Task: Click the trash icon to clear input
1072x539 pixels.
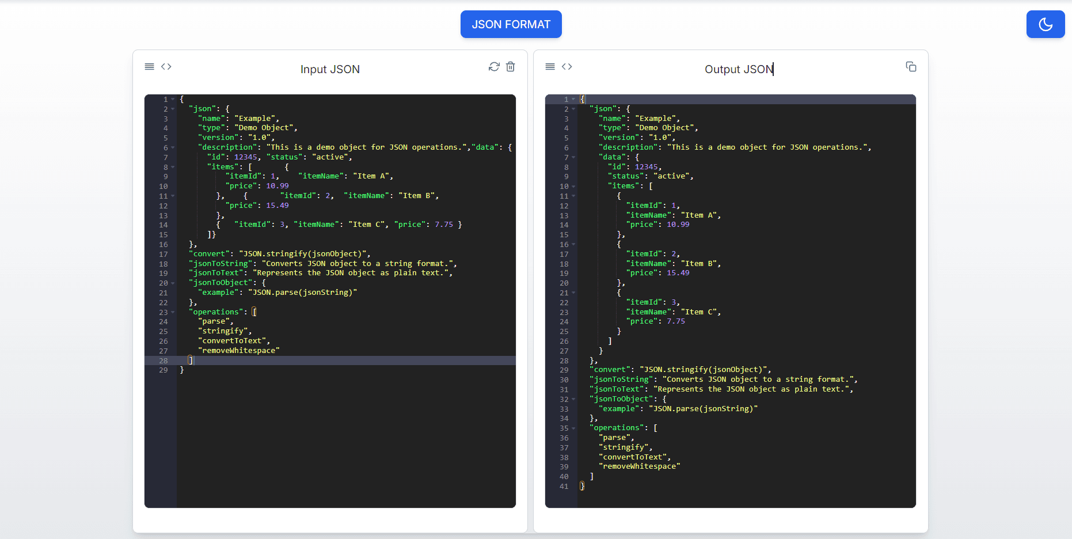Action: click(x=511, y=67)
